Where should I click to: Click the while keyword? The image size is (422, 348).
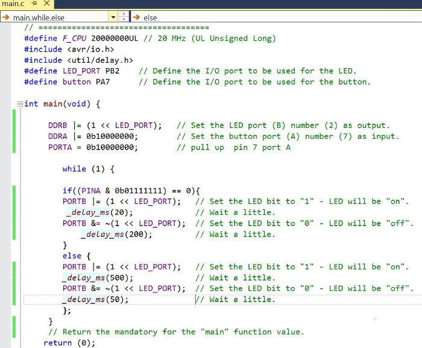pos(74,169)
